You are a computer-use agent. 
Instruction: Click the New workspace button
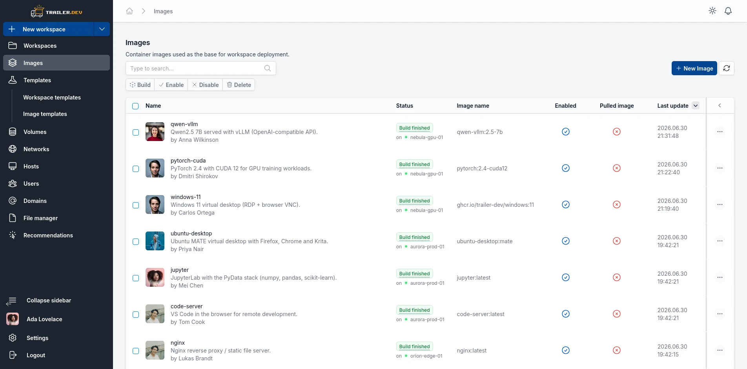(x=49, y=29)
